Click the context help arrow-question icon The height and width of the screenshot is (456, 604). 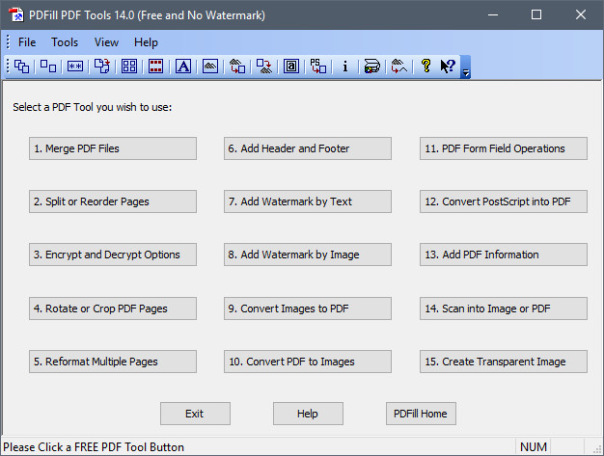(x=448, y=67)
